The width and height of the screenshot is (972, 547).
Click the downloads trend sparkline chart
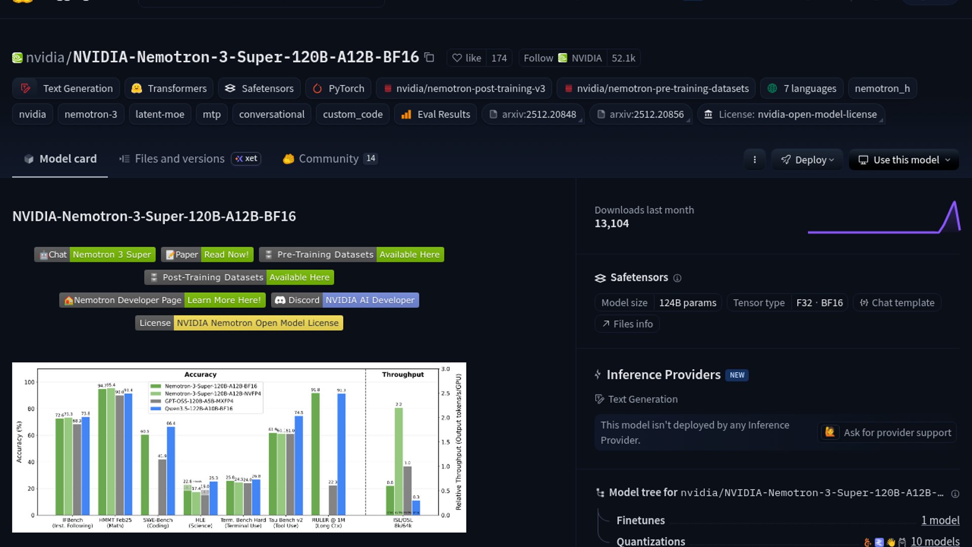coord(883,218)
